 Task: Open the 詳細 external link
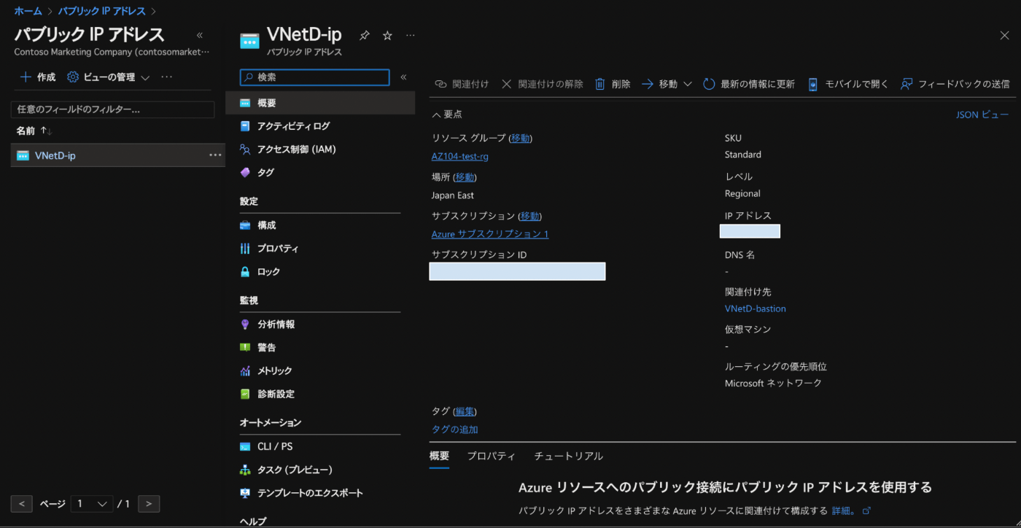point(852,510)
